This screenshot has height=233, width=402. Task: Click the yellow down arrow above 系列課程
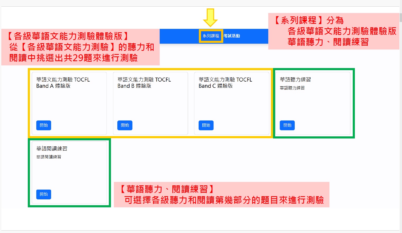click(x=210, y=17)
